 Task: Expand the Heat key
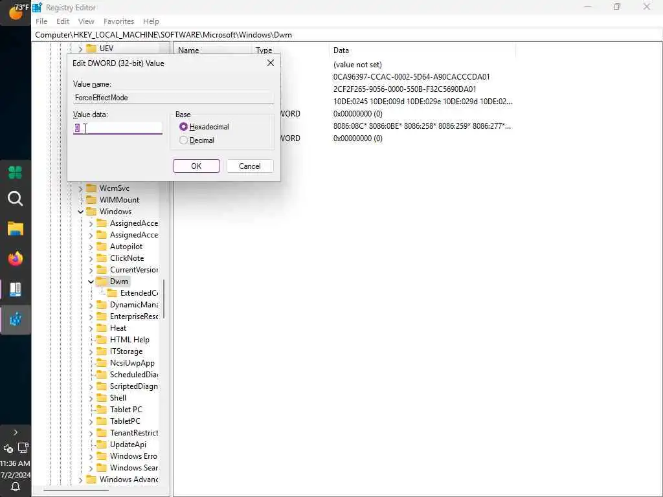click(x=91, y=328)
